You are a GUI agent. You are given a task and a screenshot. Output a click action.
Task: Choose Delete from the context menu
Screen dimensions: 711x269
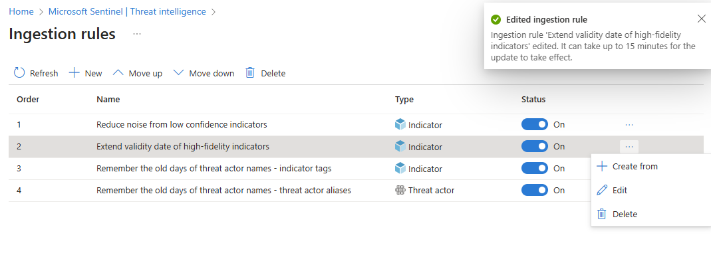[x=625, y=214]
